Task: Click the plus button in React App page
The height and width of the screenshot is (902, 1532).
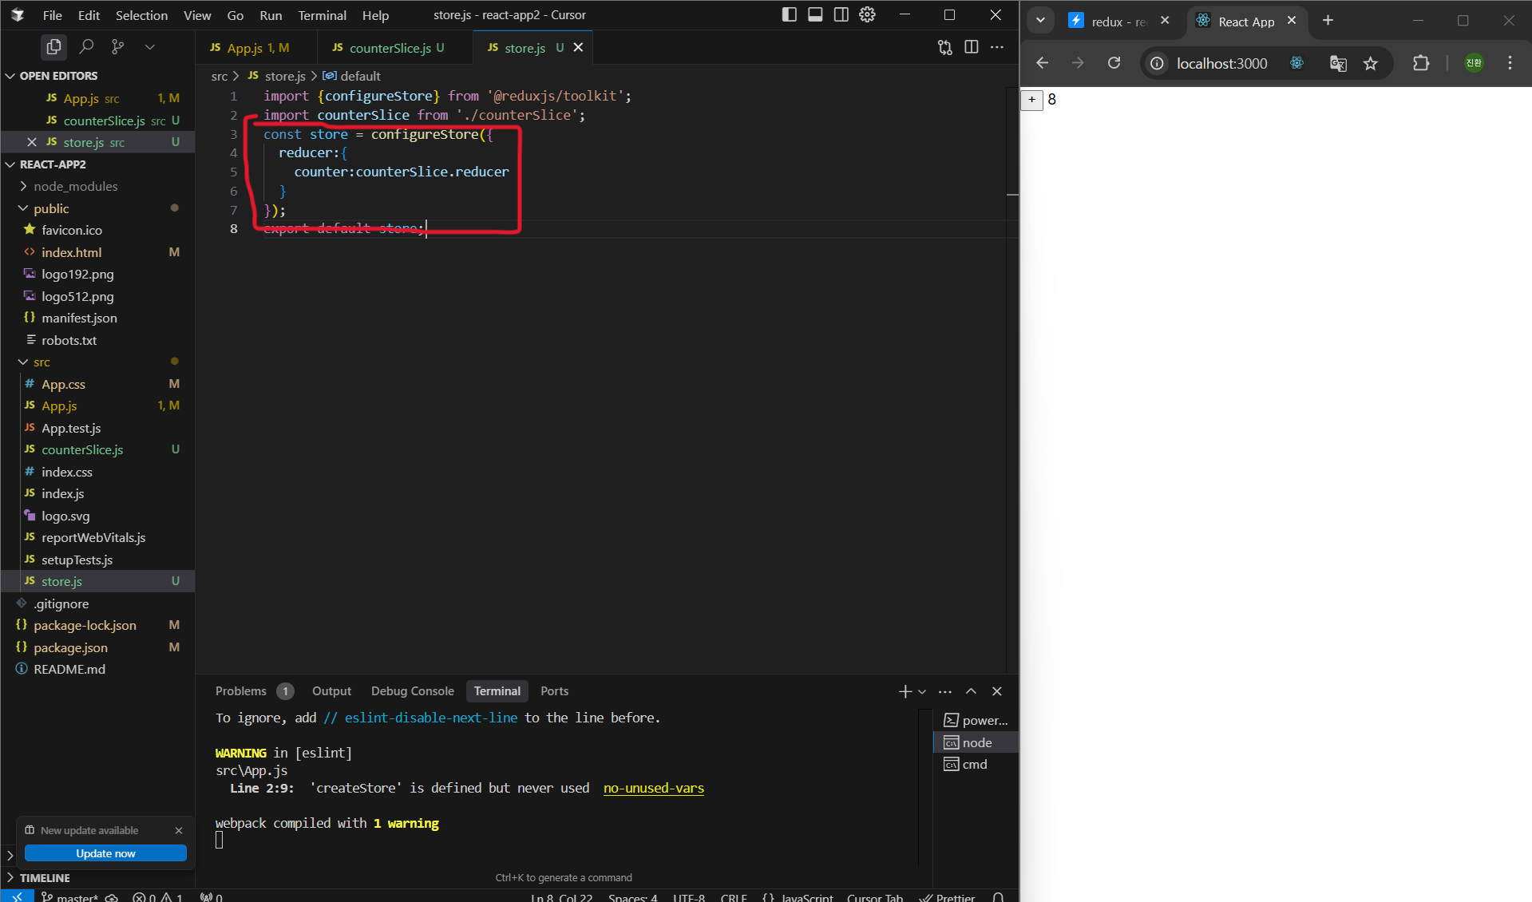Action: [1032, 100]
